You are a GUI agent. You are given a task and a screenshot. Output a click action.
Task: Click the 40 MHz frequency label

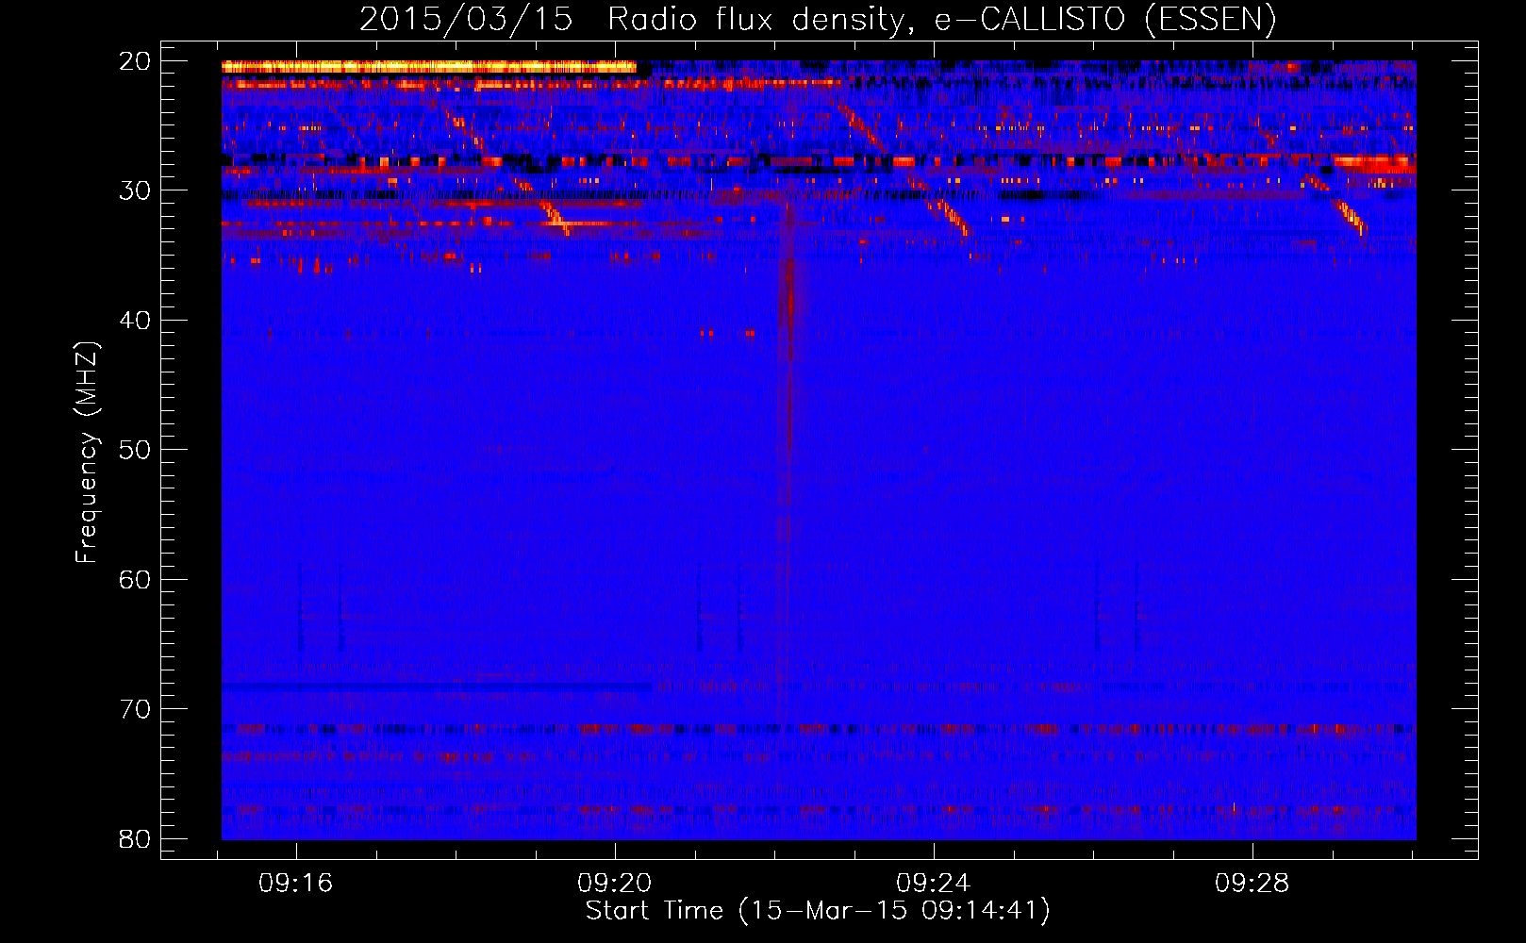click(135, 321)
